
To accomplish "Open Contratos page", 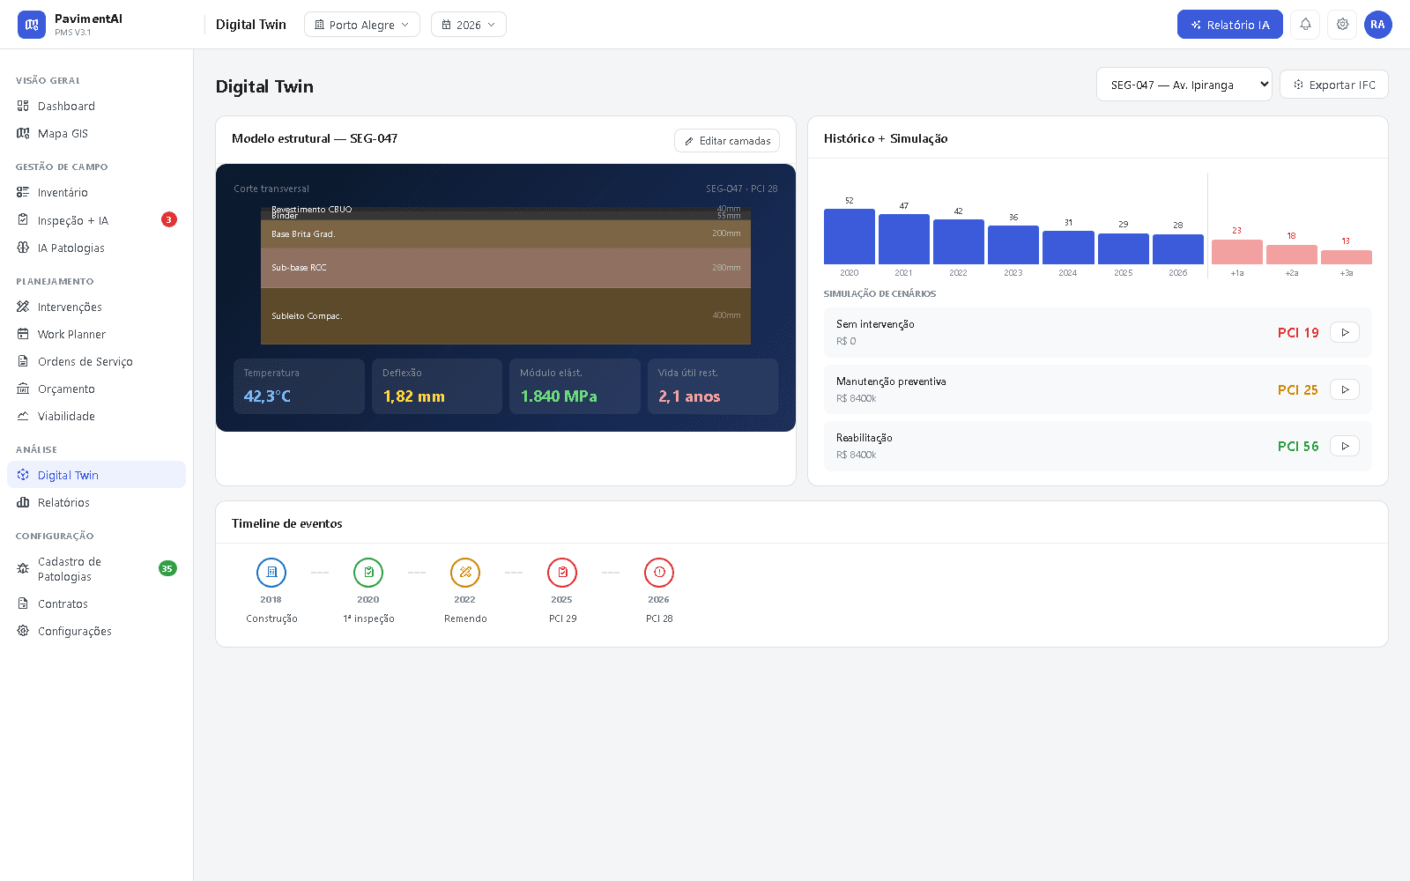I will 96,603.
